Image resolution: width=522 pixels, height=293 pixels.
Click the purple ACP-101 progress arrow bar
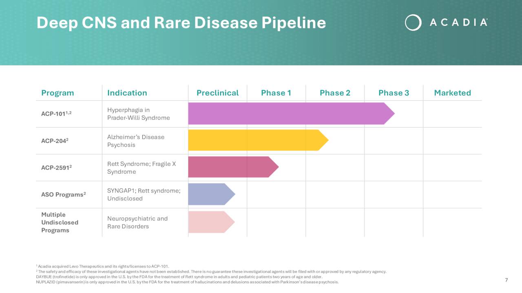point(291,114)
